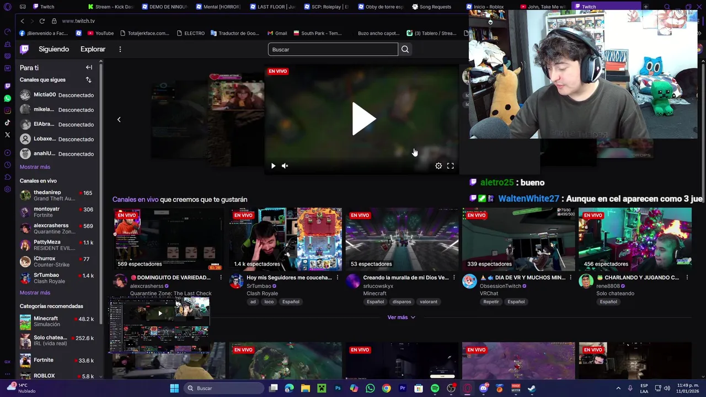The width and height of the screenshot is (706, 397).
Task: Click the browser address bar URL
Action: pos(78,21)
